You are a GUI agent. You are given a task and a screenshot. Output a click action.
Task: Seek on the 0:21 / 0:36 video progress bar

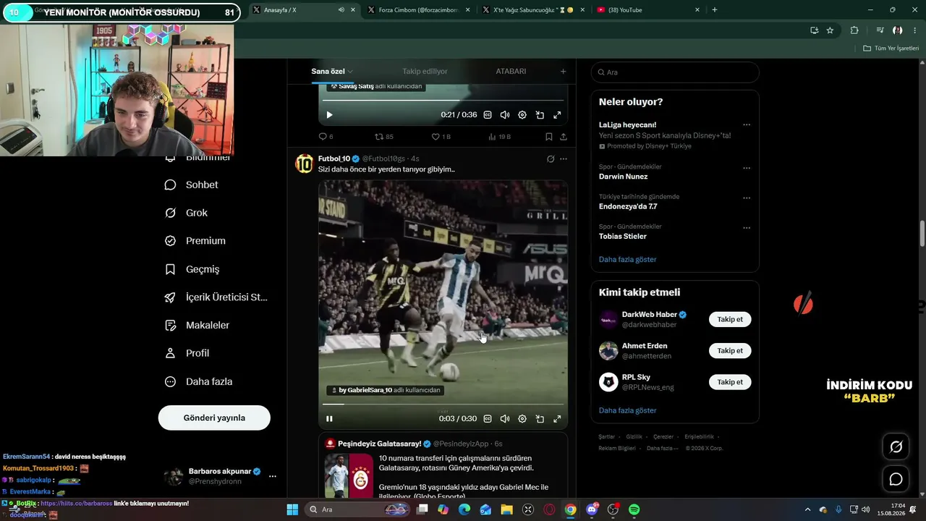click(x=443, y=100)
